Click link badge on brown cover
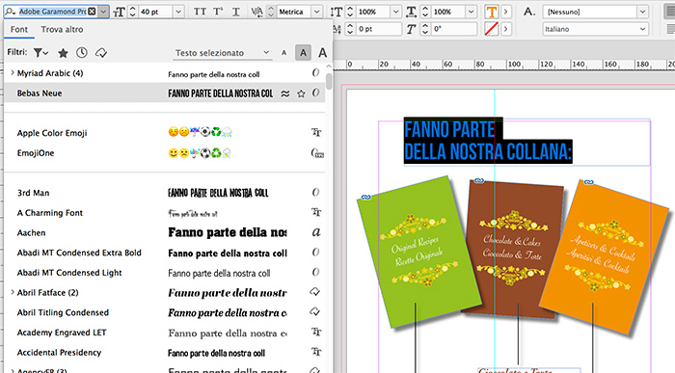The image size is (675, 373). click(478, 180)
